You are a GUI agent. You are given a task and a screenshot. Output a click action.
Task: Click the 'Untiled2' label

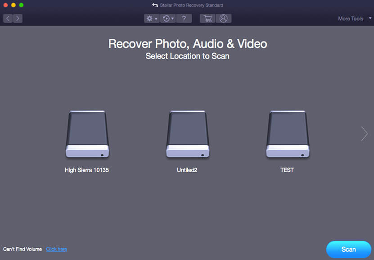click(x=187, y=170)
